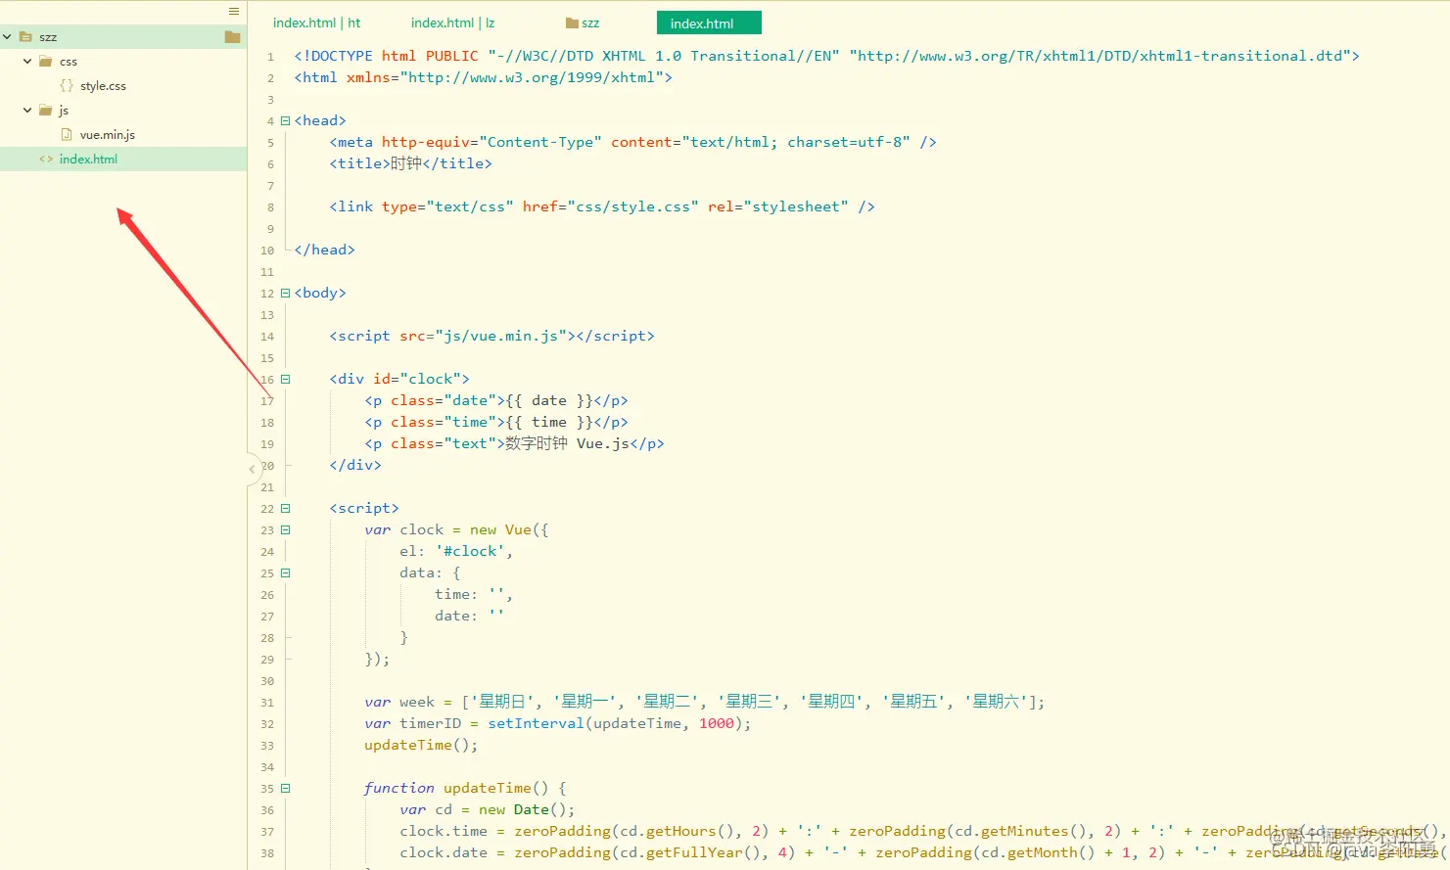
Task: Click the folder icon at right of szz row
Action: (232, 37)
